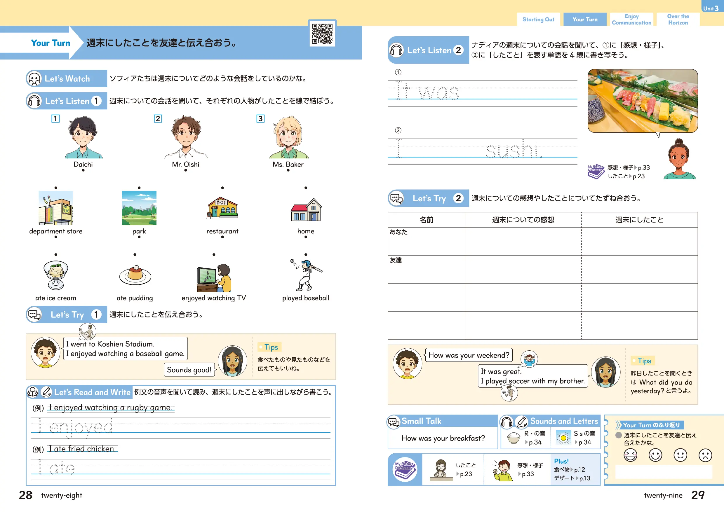
Task: Click the あなた weekend impression table cell
Action: click(x=523, y=241)
